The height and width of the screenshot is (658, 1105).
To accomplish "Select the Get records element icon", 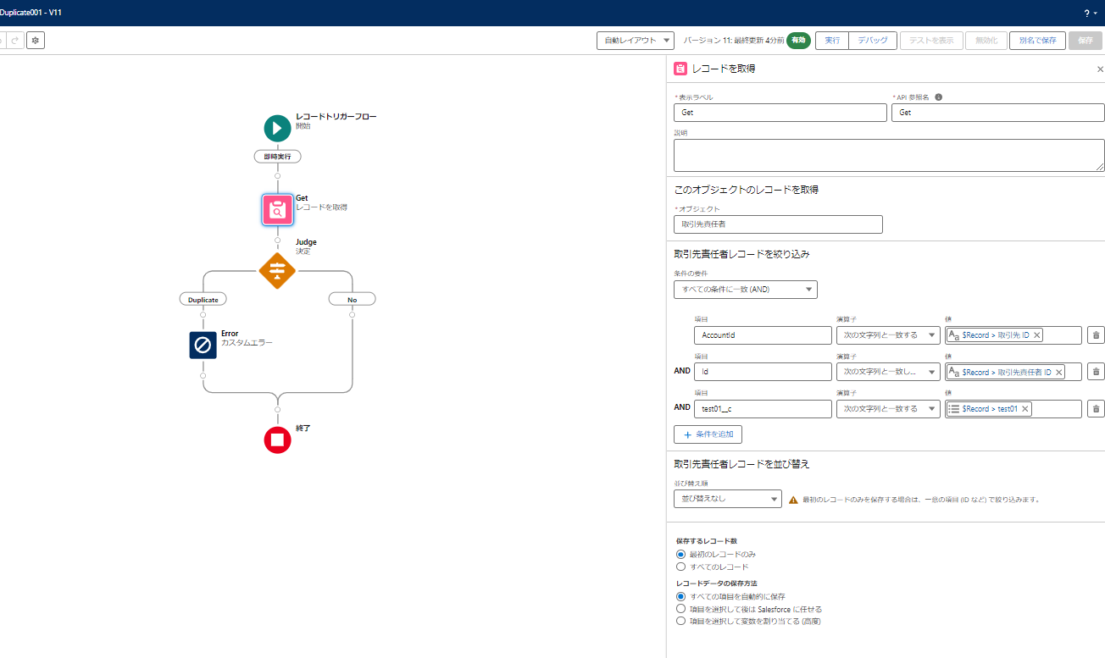I will [277, 210].
